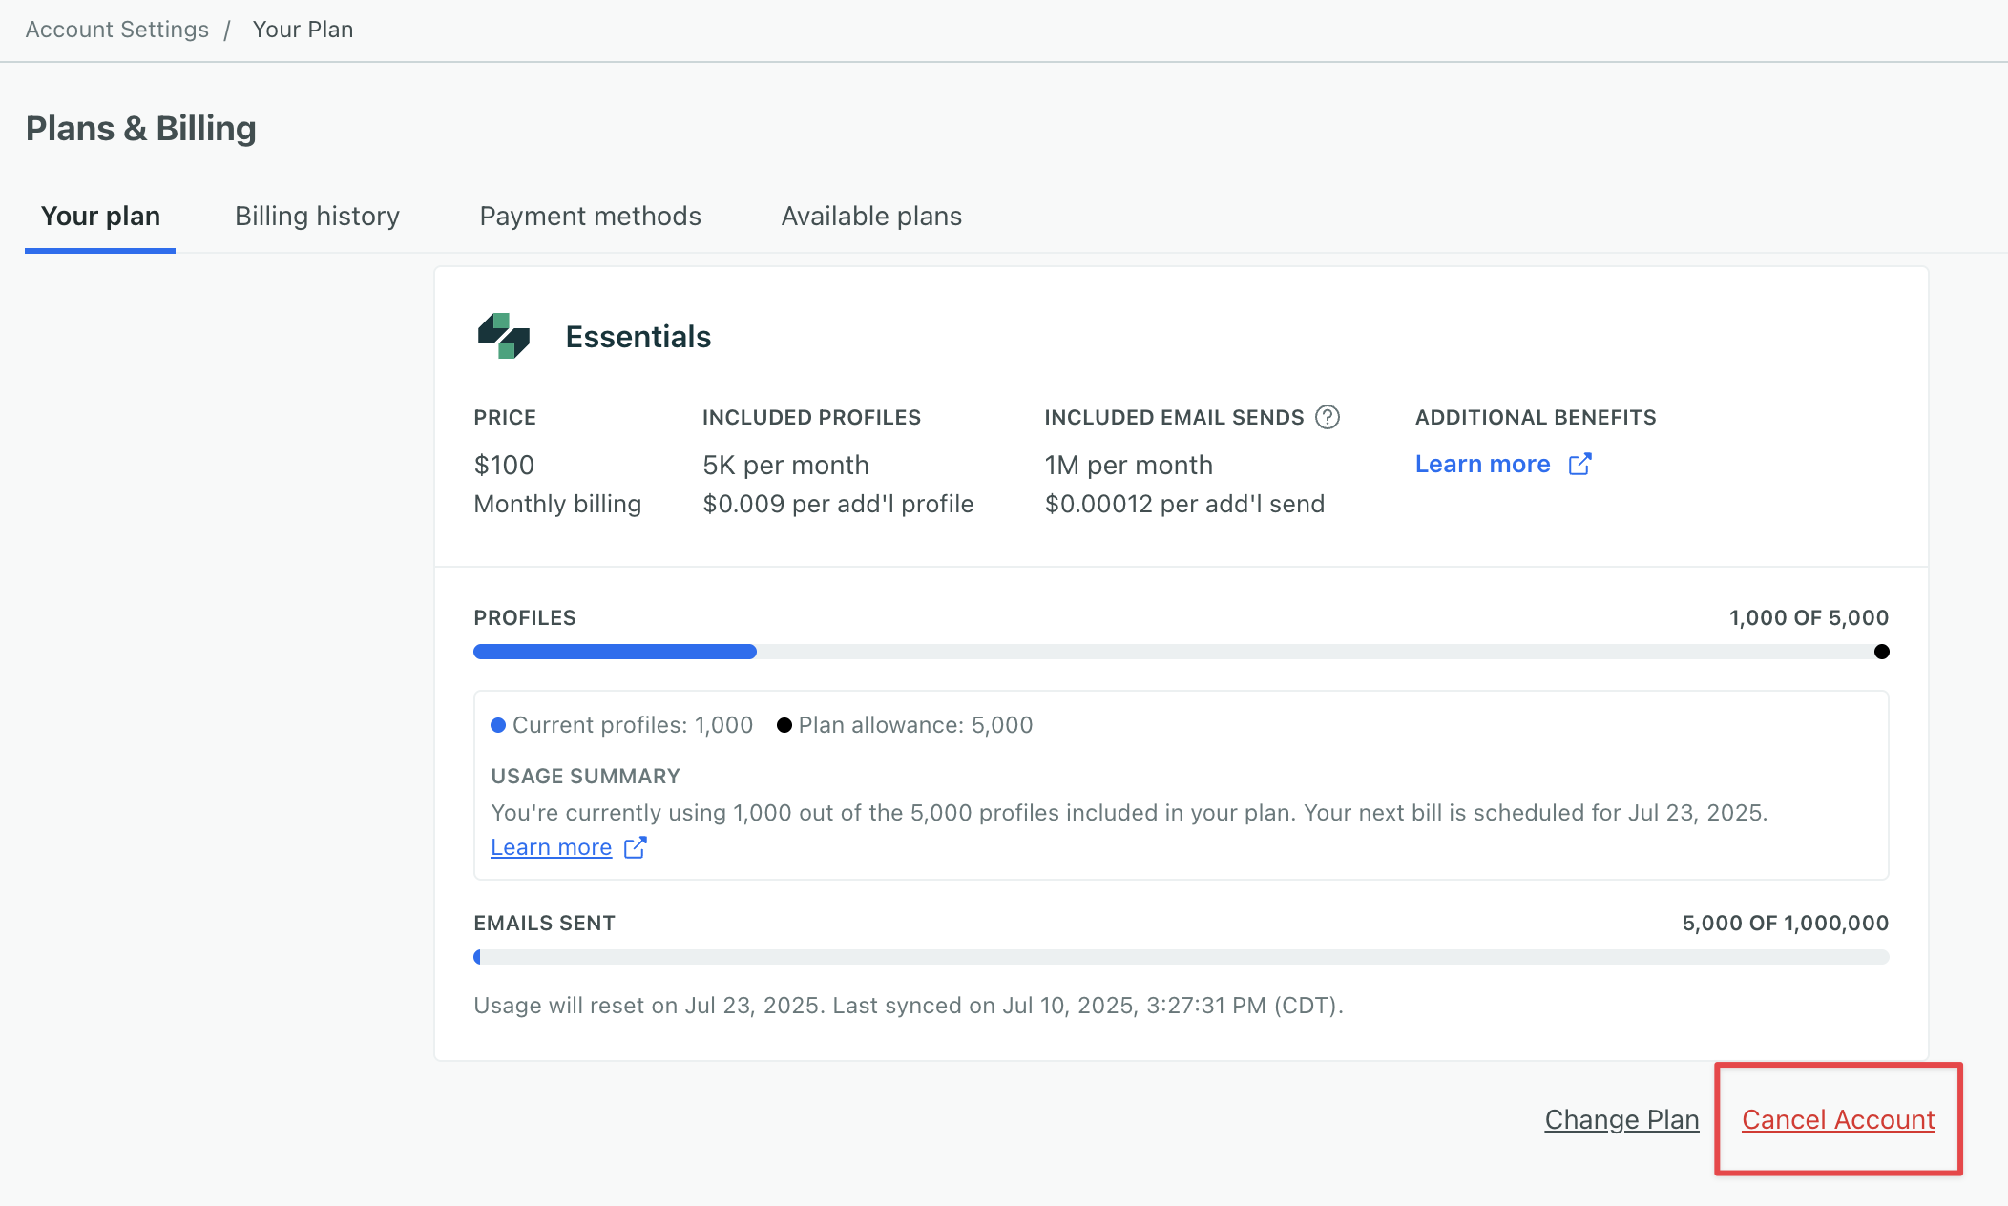Screen dimensions: 2008x1206
Task: Click the Essentials plan logo icon
Action: click(x=503, y=336)
